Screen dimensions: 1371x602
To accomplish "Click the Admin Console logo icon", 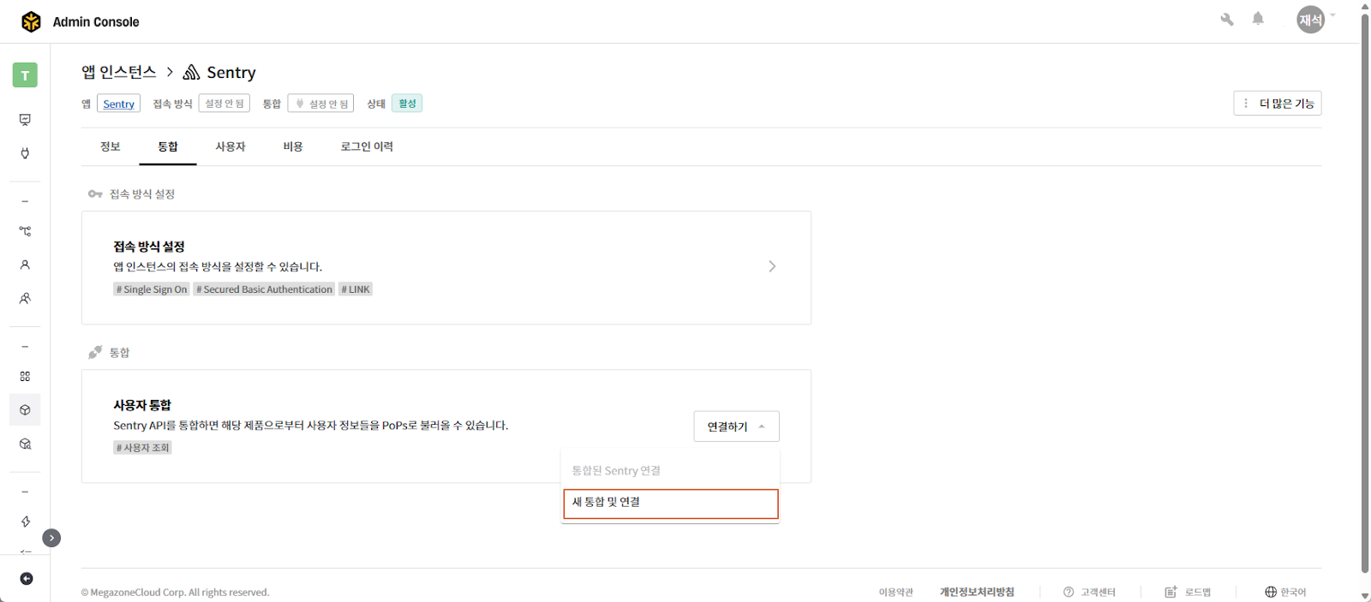I will pyautogui.click(x=31, y=21).
